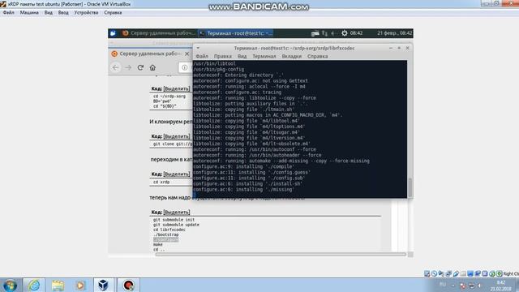Click Выделить above the 'git clone' code

click(x=177, y=136)
